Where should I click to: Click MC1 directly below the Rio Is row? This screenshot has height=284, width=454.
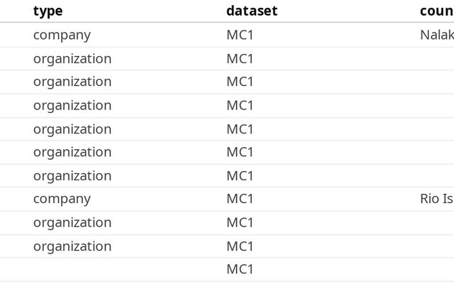click(x=240, y=222)
